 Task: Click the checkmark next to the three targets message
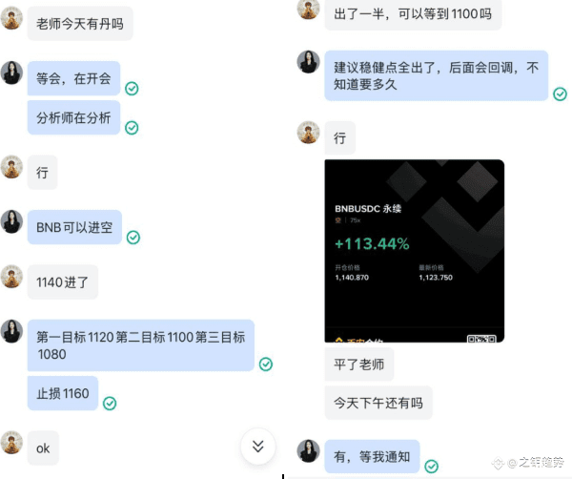[266, 364]
